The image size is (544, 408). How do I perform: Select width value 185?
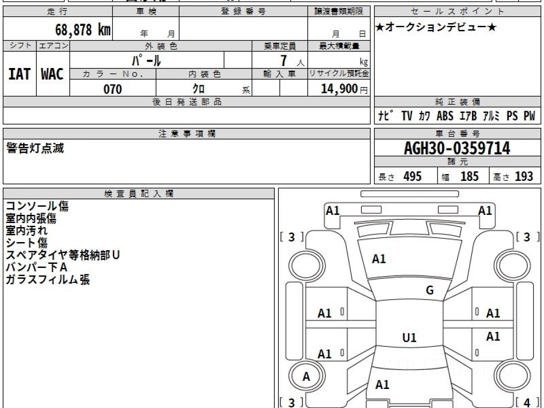coord(470,176)
